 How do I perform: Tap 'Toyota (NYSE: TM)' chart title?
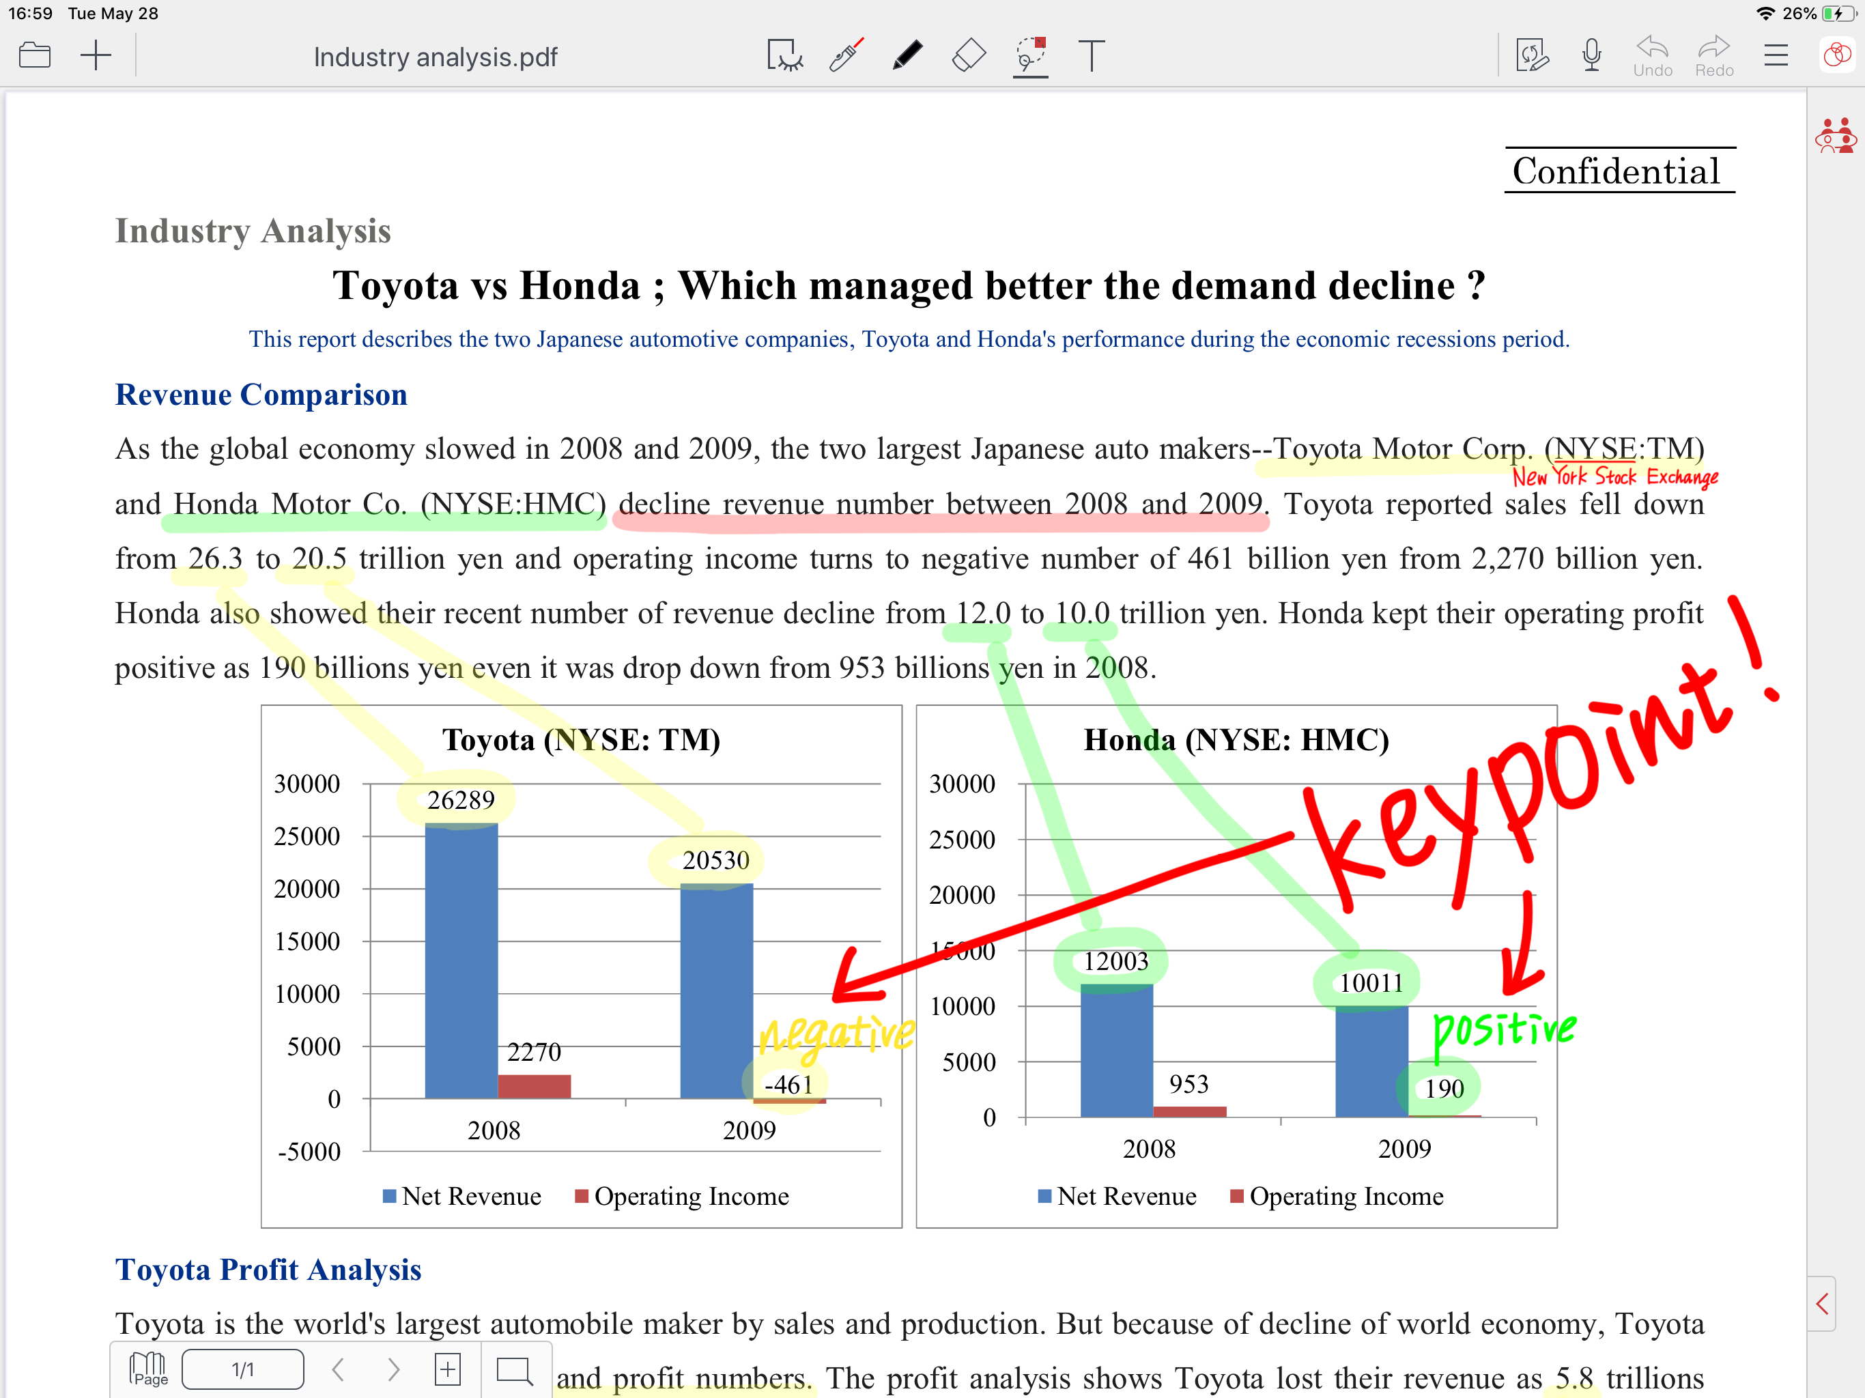coord(582,739)
